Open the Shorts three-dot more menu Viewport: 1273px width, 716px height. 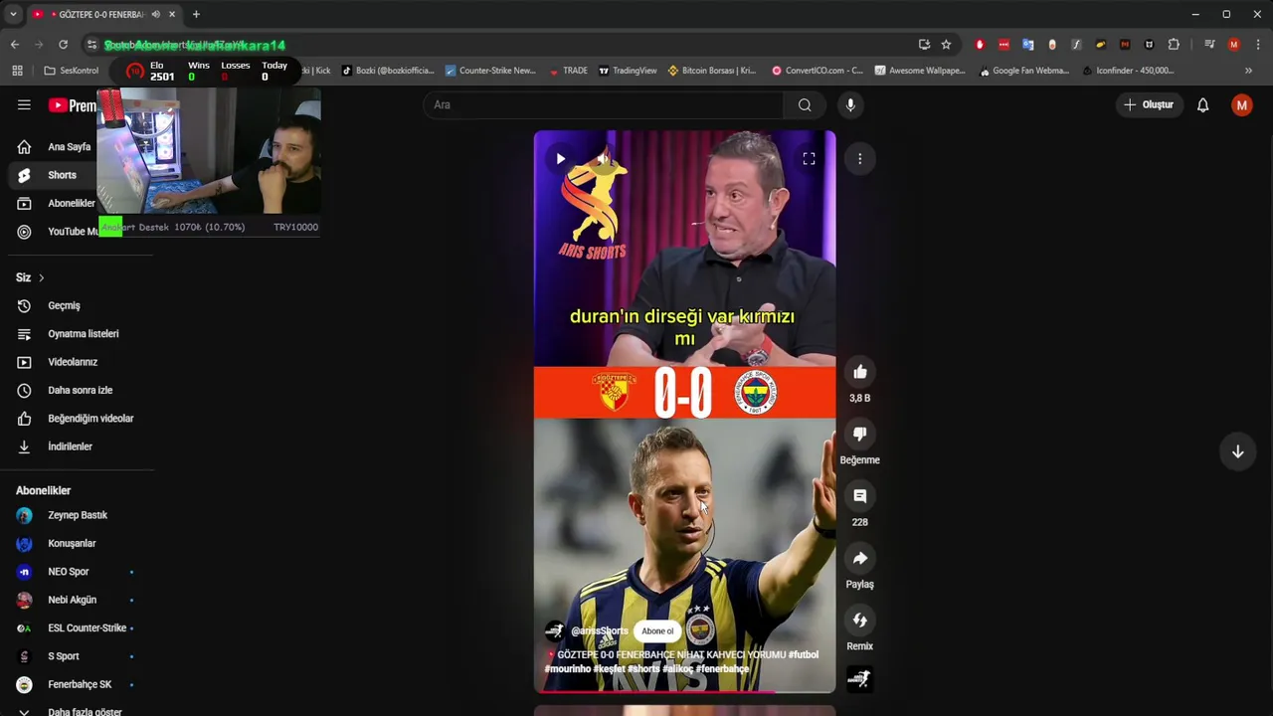point(860,158)
